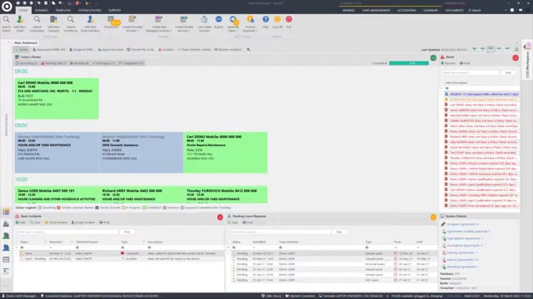Toggle the In Progress roster filter
The image size is (533, 299).
pos(104,63)
